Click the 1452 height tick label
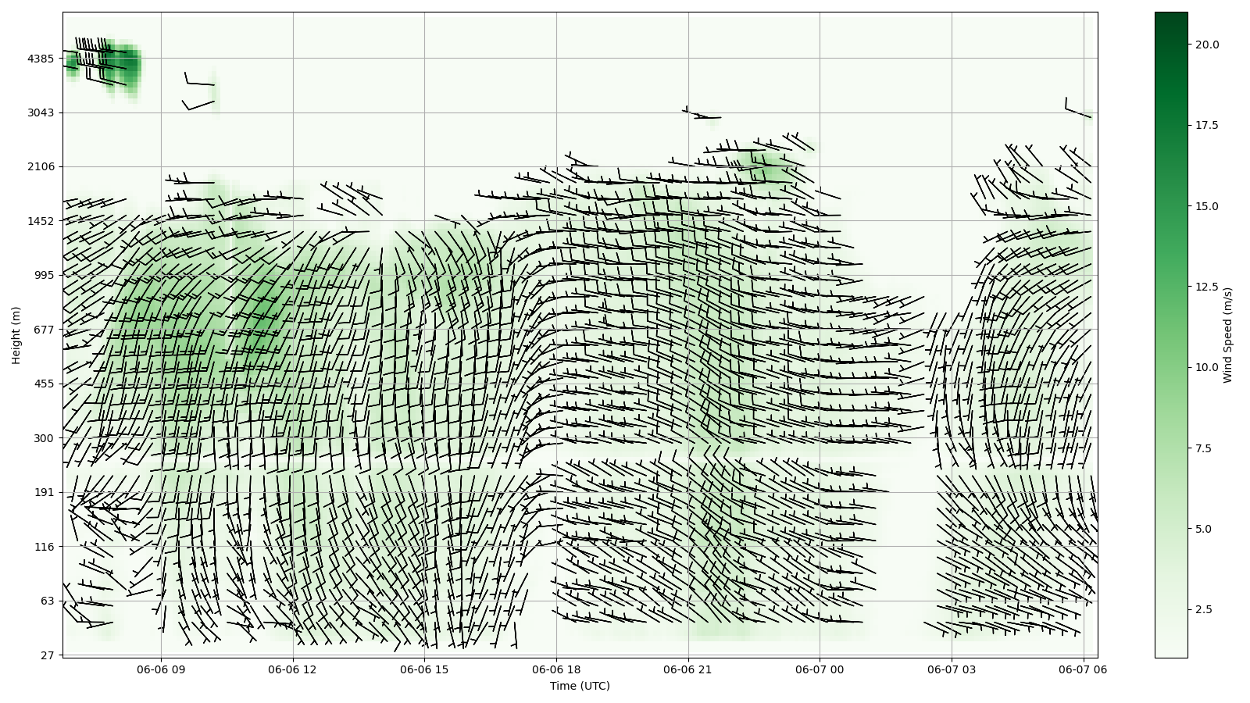The image size is (1250, 703). (x=40, y=221)
